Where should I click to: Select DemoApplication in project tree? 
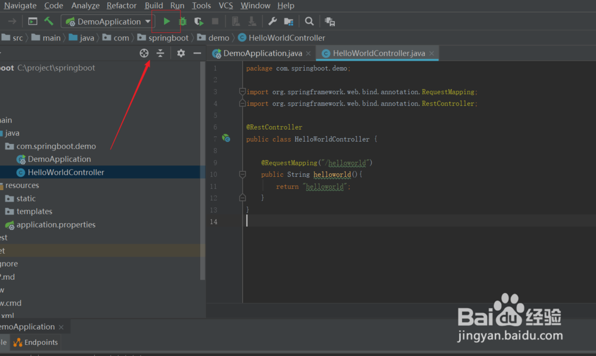pyautogui.click(x=59, y=159)
